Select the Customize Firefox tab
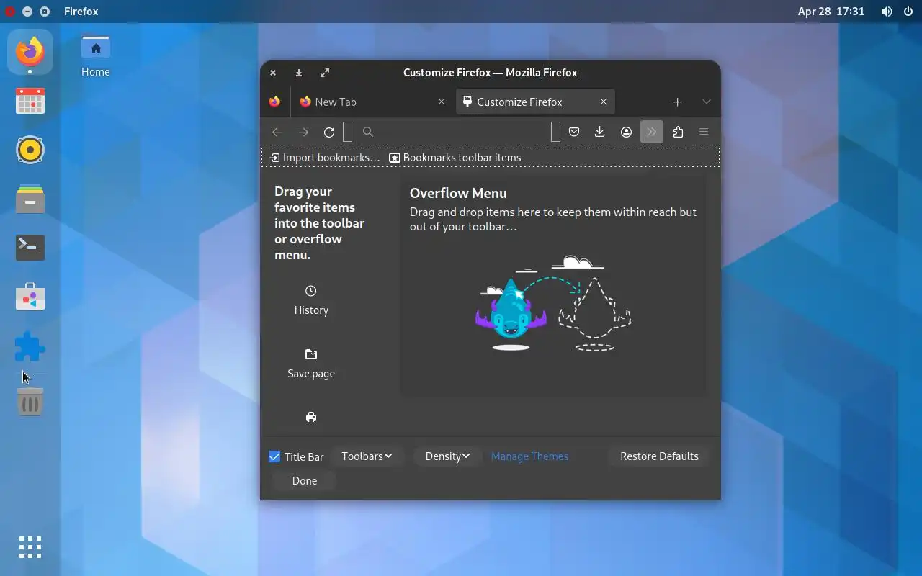 pos(535,102)
